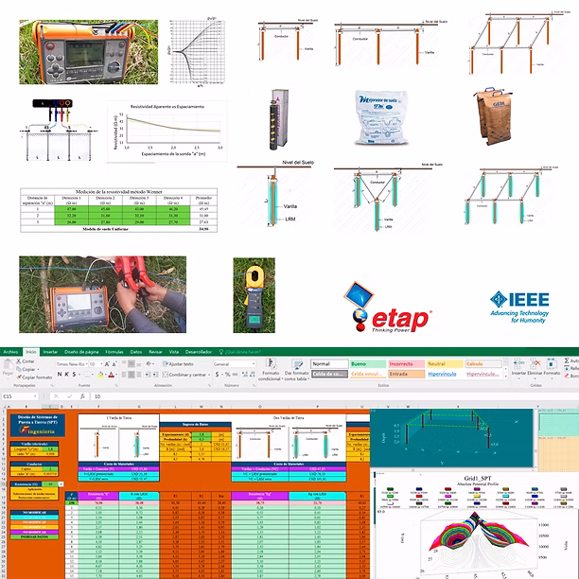Click the red font color button
The width and height of the screenshot is (579, 579).
click(x=108, y=376)
